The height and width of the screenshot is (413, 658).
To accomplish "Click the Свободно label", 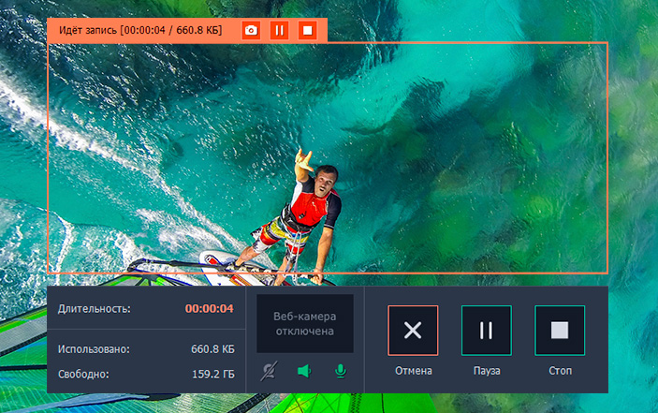I will [x=83, y=374].
